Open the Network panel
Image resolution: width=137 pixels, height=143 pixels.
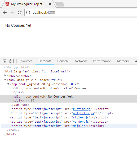tap(81, 61)
